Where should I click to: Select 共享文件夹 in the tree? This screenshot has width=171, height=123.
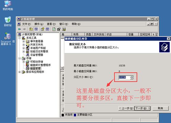pyautogui.click(x=37, y=45)
